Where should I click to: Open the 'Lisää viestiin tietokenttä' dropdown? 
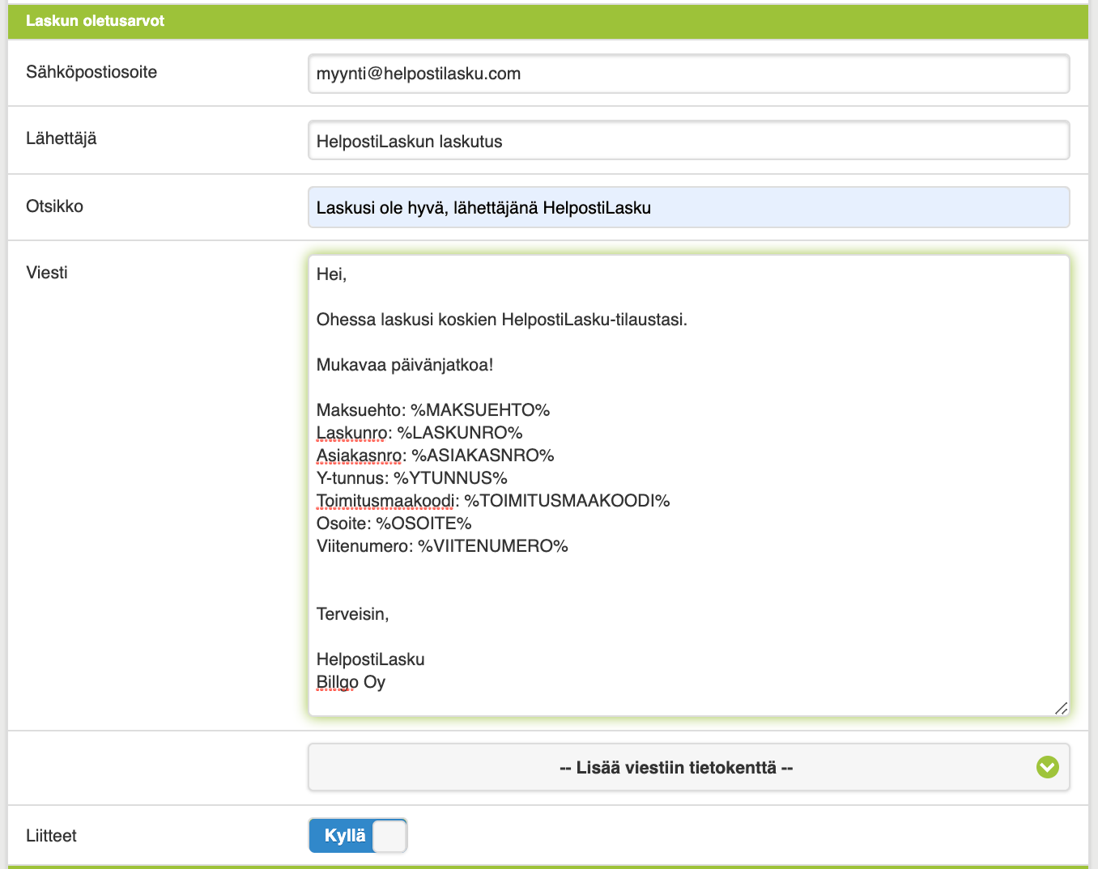point(689,767)
